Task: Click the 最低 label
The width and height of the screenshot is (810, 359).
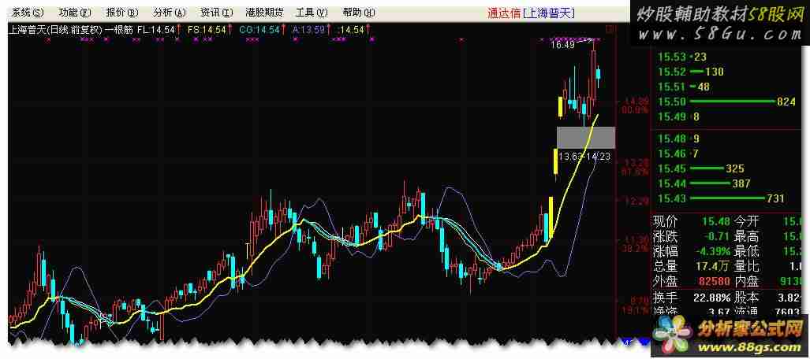Action: click(x=746, y=252)
